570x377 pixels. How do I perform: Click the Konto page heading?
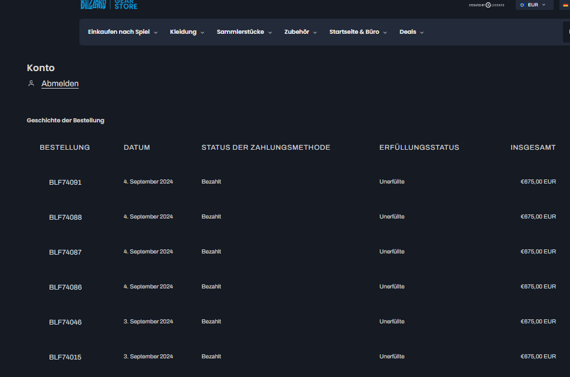41,68
